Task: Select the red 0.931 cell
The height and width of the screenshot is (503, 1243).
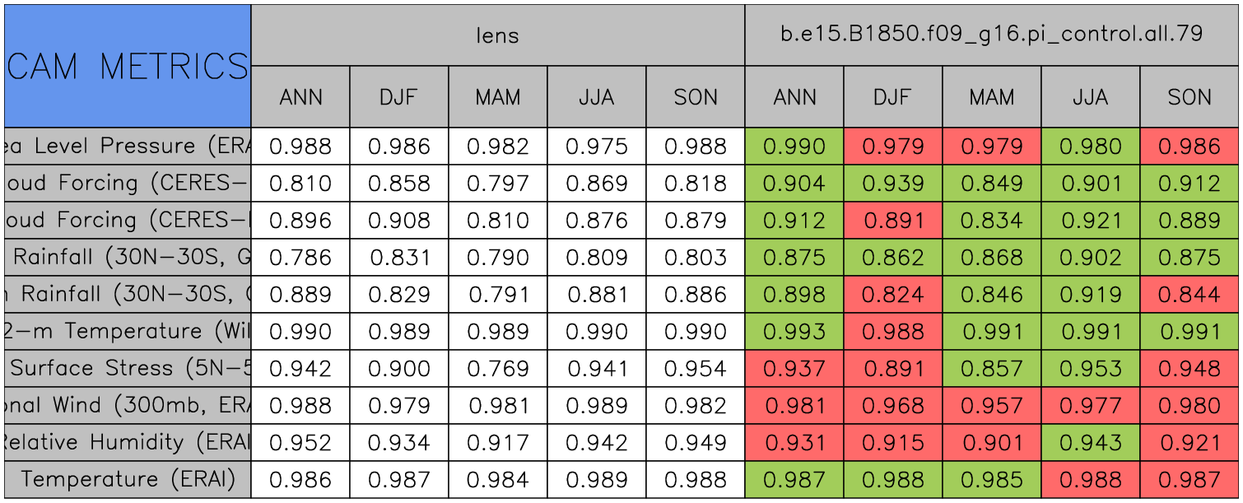Action: click(794, 443)
